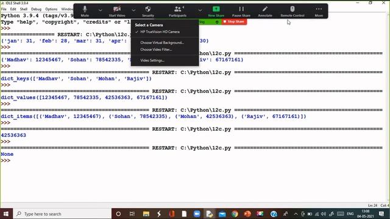Click the dict_values output line
This screenshot has width=390, height=219.
[84, 97]
